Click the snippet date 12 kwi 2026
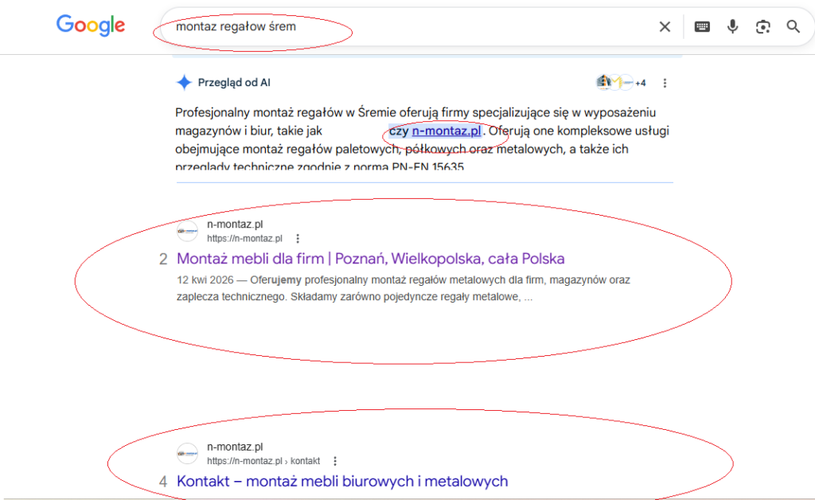This screenshot has width=815, height=500. pos(205,279)
